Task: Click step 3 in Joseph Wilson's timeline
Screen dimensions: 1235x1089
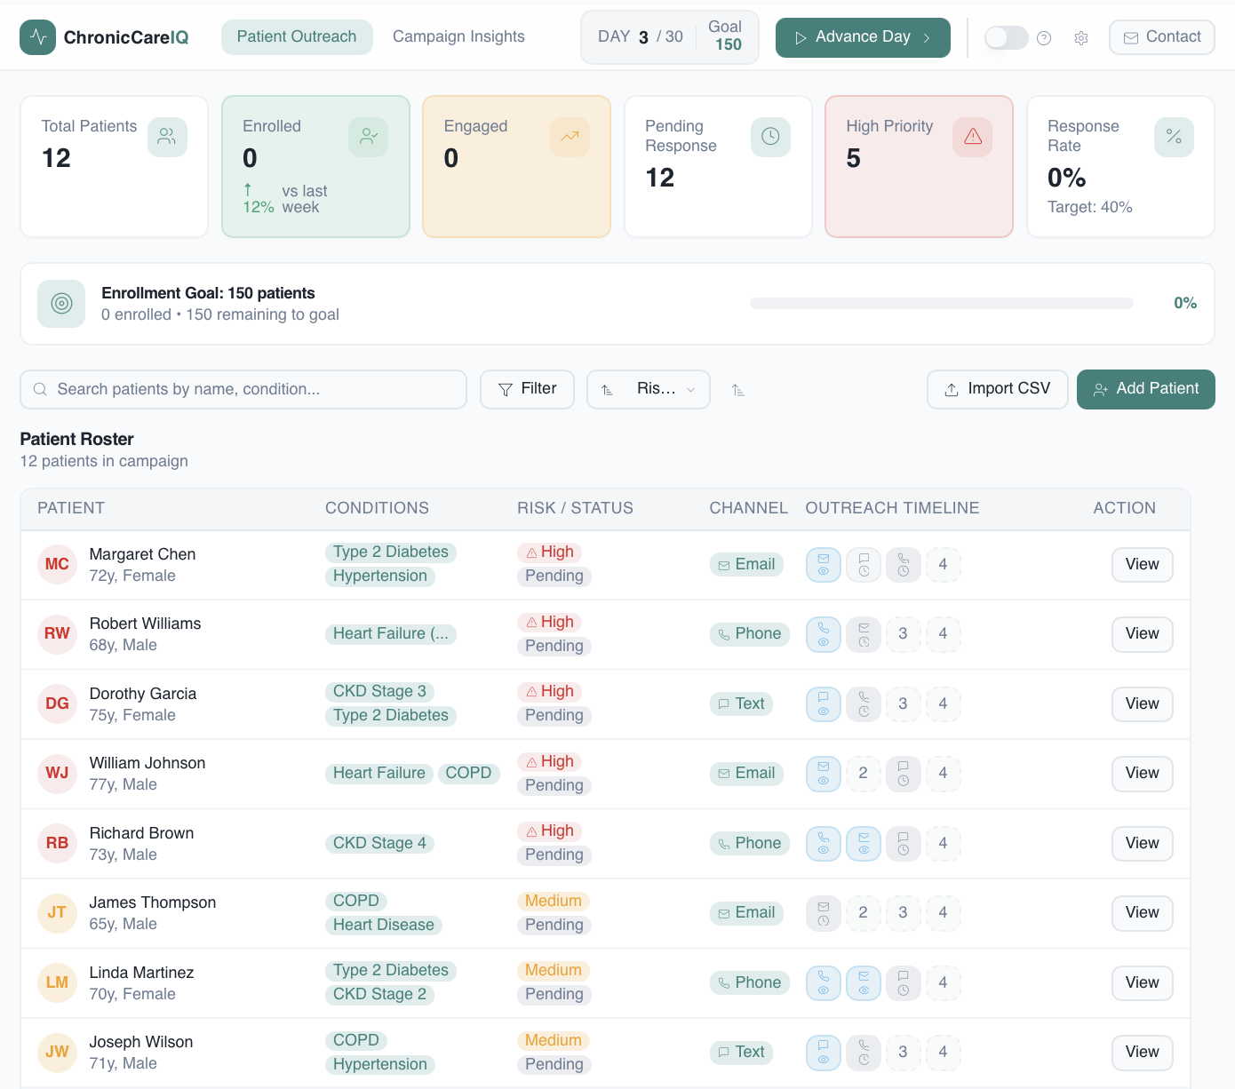Action: click(x=904, y=1053)
